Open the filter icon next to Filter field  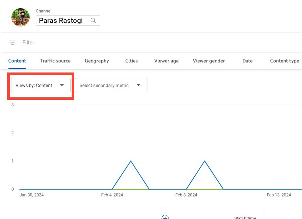click(x=12, y=42)
